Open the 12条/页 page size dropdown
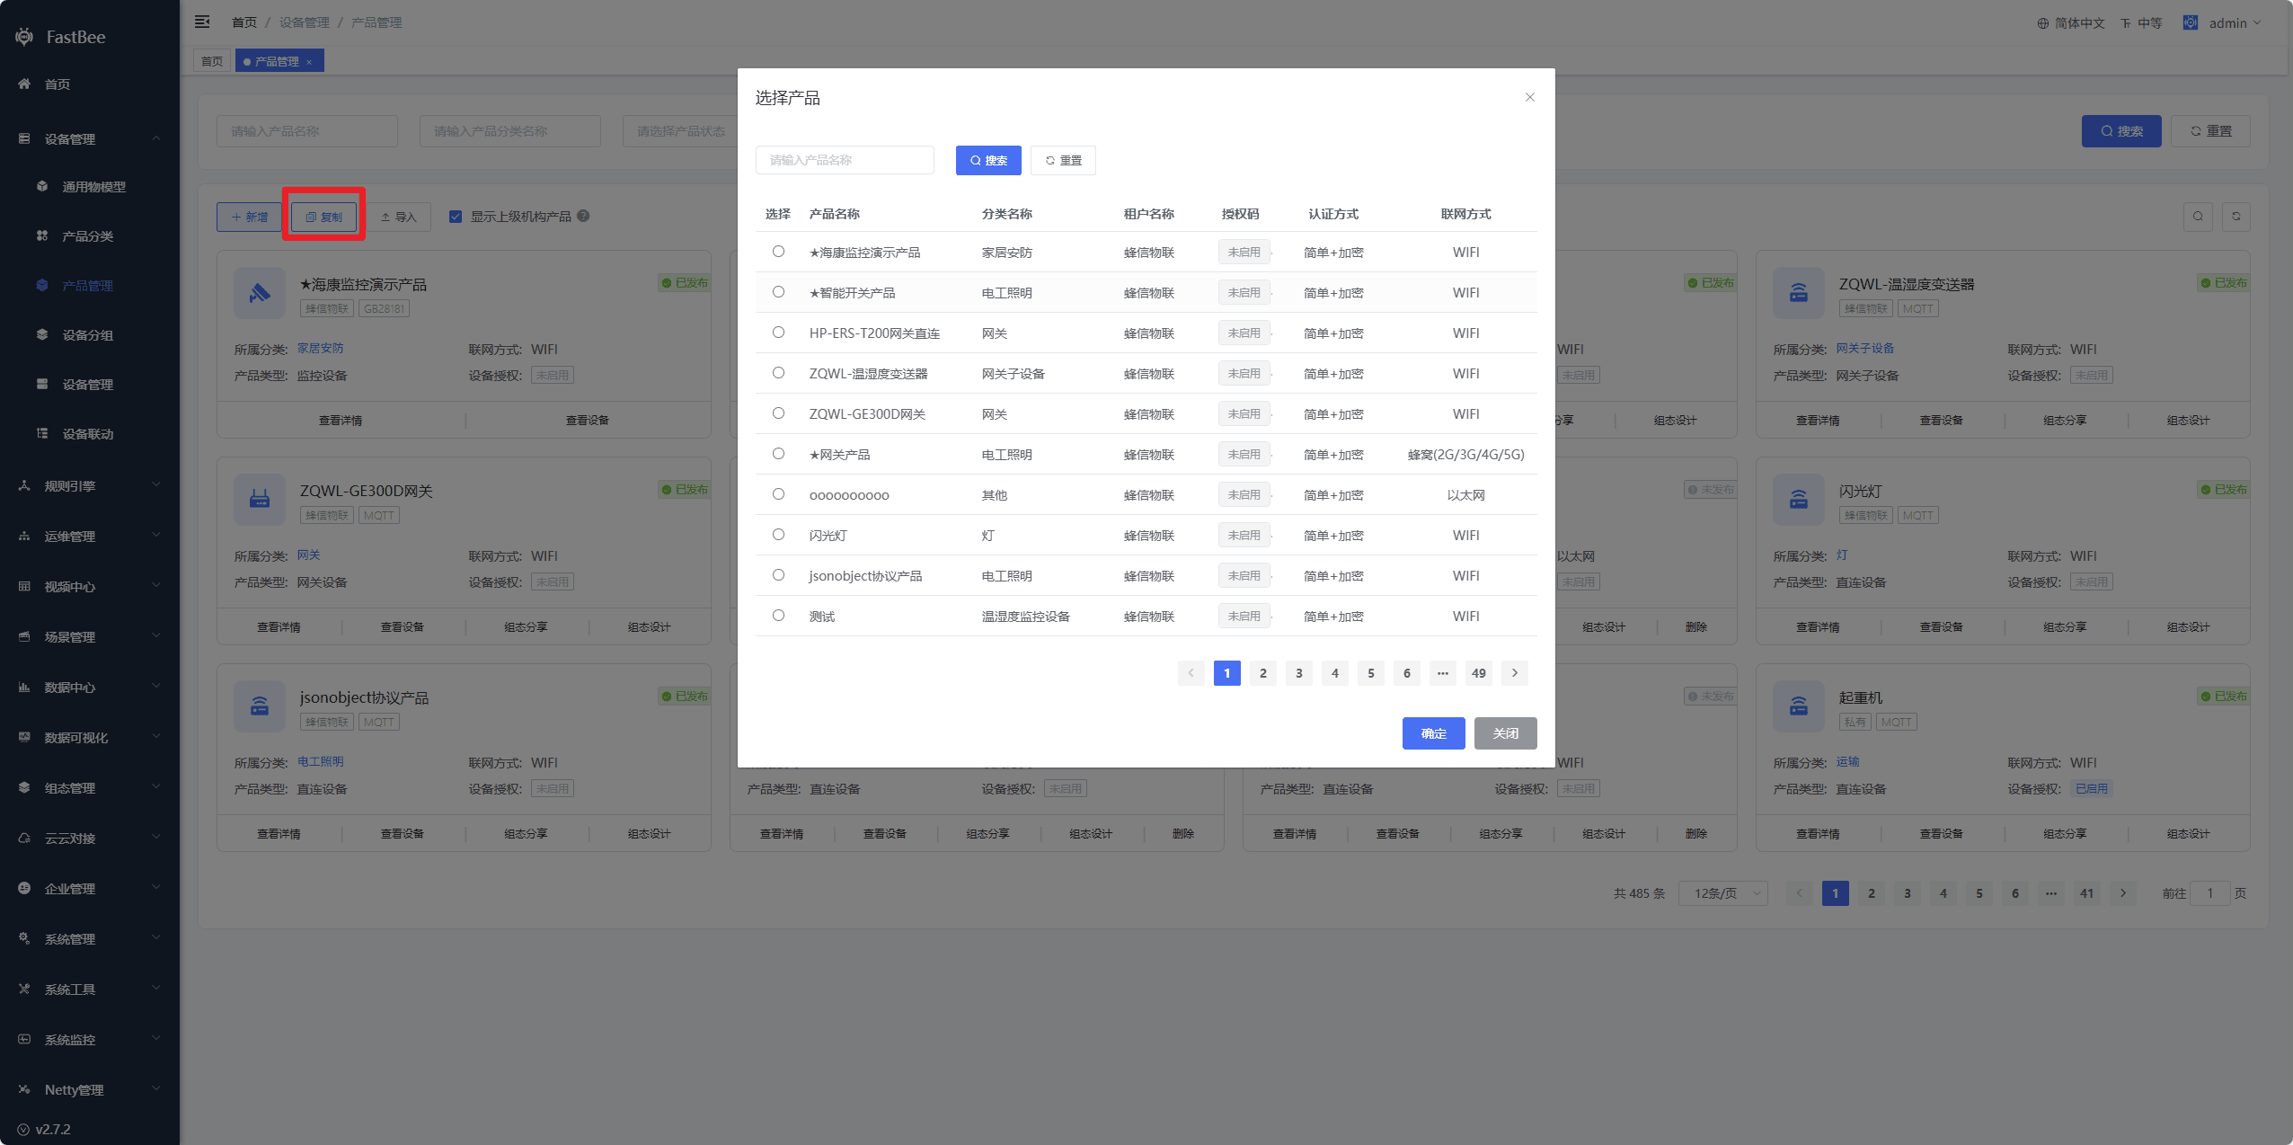The height and width of the screenshot is (1145, 2293). pyautogui.click(x=1722, y=893)
